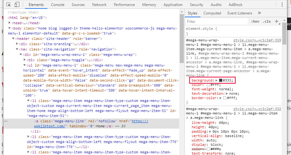Click the DOM tree vertical scrollbar
291x155 pixels.
[182, 39]
